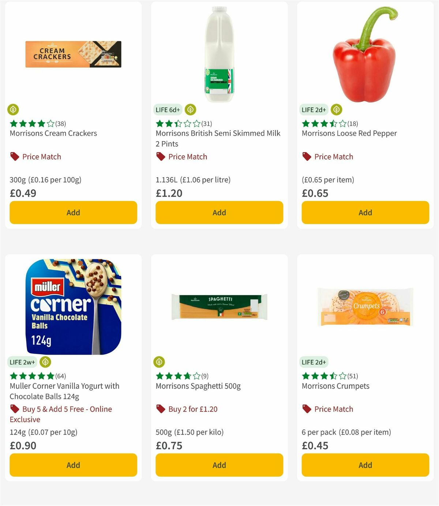Add Morrisons British Semi Skimmed Milk to basket

tap(219, 212)
